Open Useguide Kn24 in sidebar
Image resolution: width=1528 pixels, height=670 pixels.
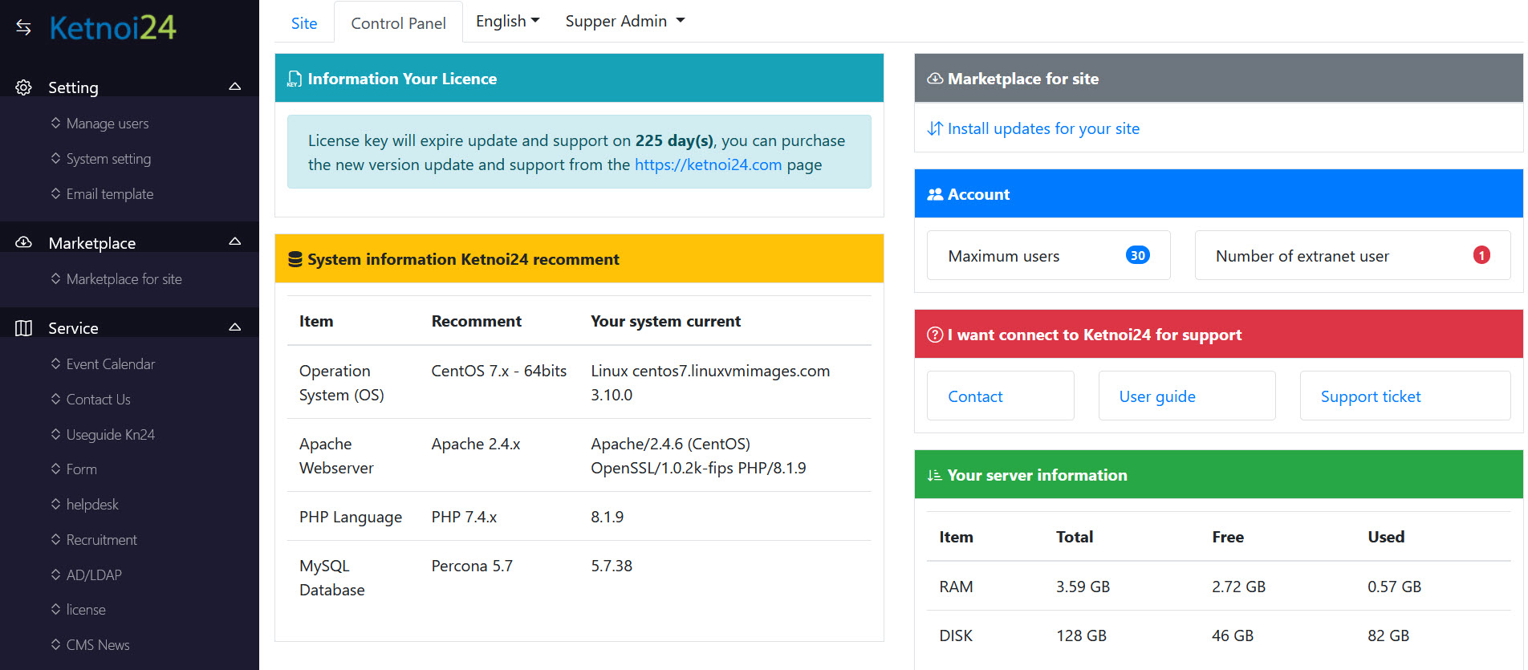[111, 435]
